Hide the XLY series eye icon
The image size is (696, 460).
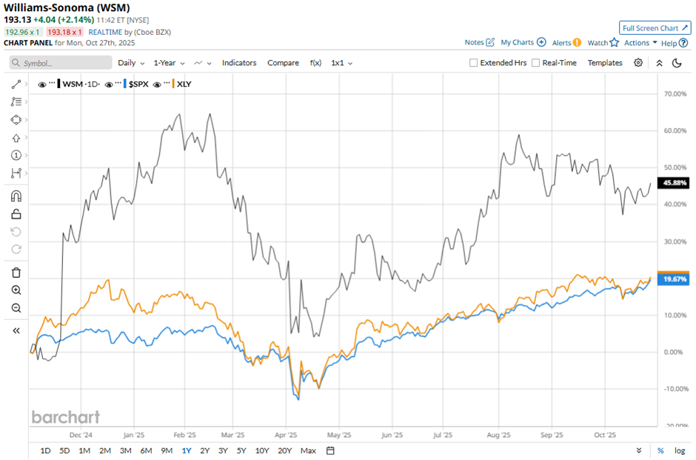[157, 84]
